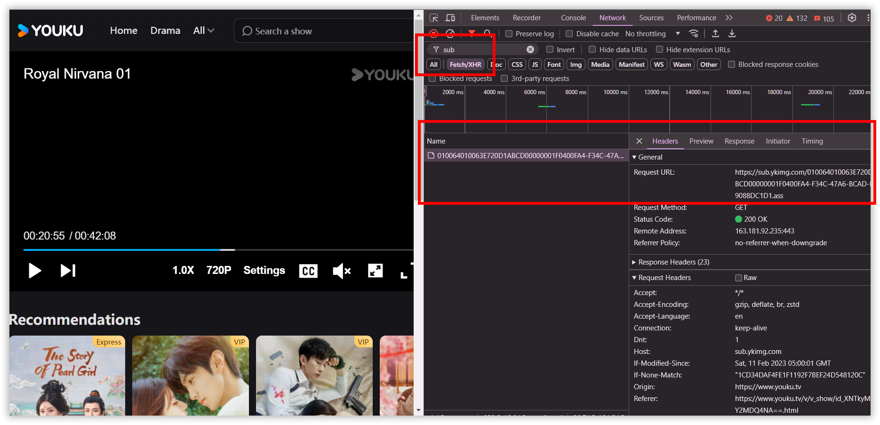The width and height of the screenshot is (880, 425).
Task: Stop recording network log
Action: click(434, 33)
